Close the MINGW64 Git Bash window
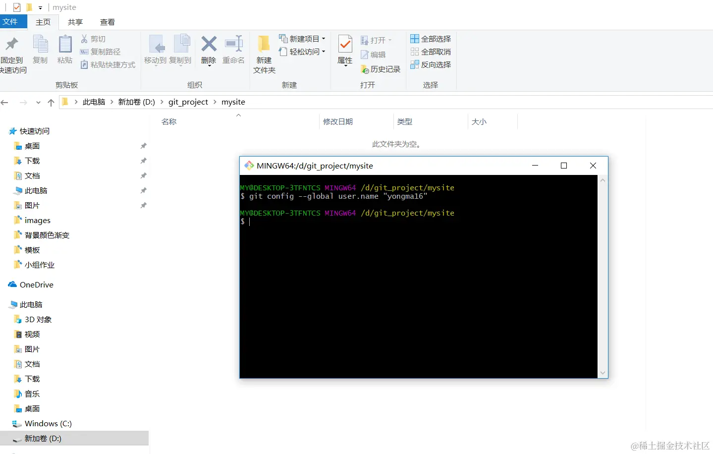This screenshot has width=713, height=454. 593,166
